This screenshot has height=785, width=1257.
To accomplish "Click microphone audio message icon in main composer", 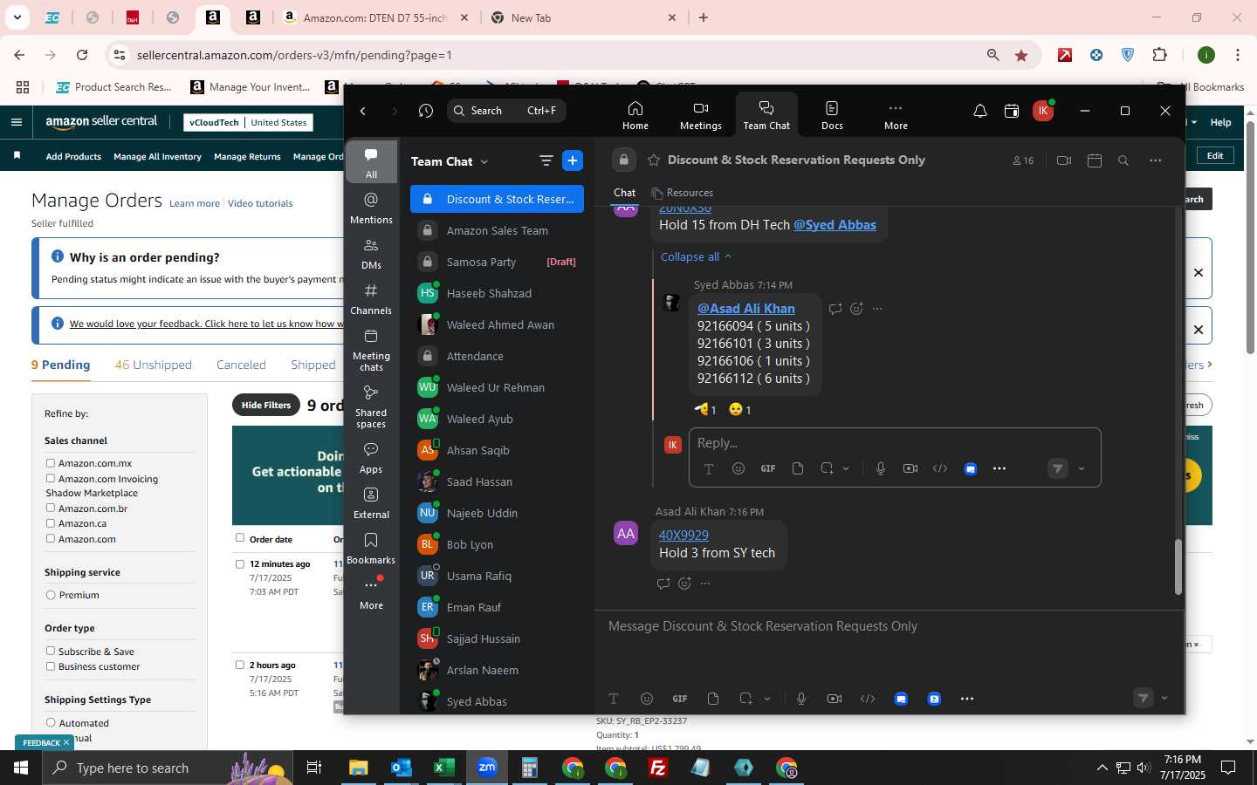I will coord(801,699).
